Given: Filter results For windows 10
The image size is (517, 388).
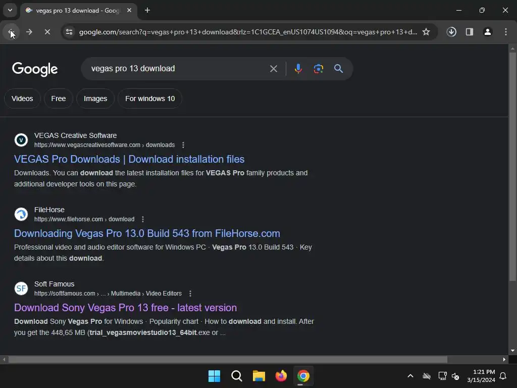Looking at the screenshot, I should [149, 99].
